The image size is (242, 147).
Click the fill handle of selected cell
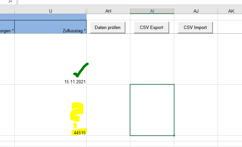[174, 135]
